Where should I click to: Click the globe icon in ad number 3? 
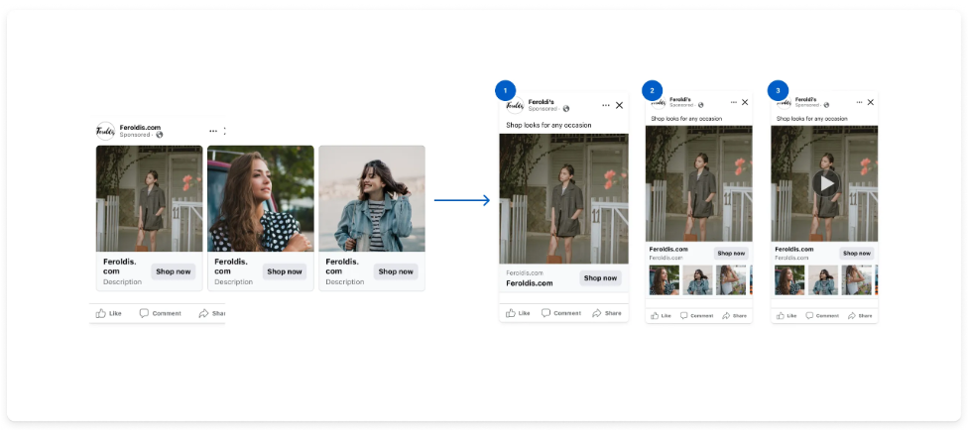point(826,105)
